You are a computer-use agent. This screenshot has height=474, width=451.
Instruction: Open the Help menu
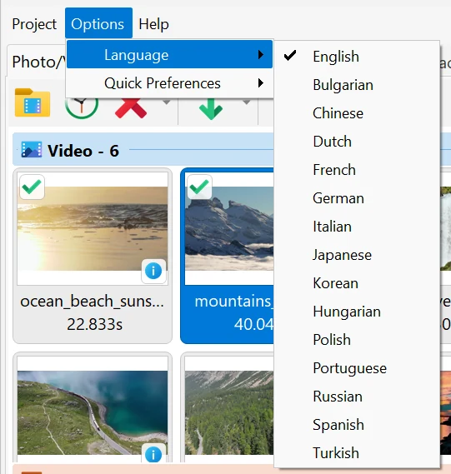click(153, 24)
